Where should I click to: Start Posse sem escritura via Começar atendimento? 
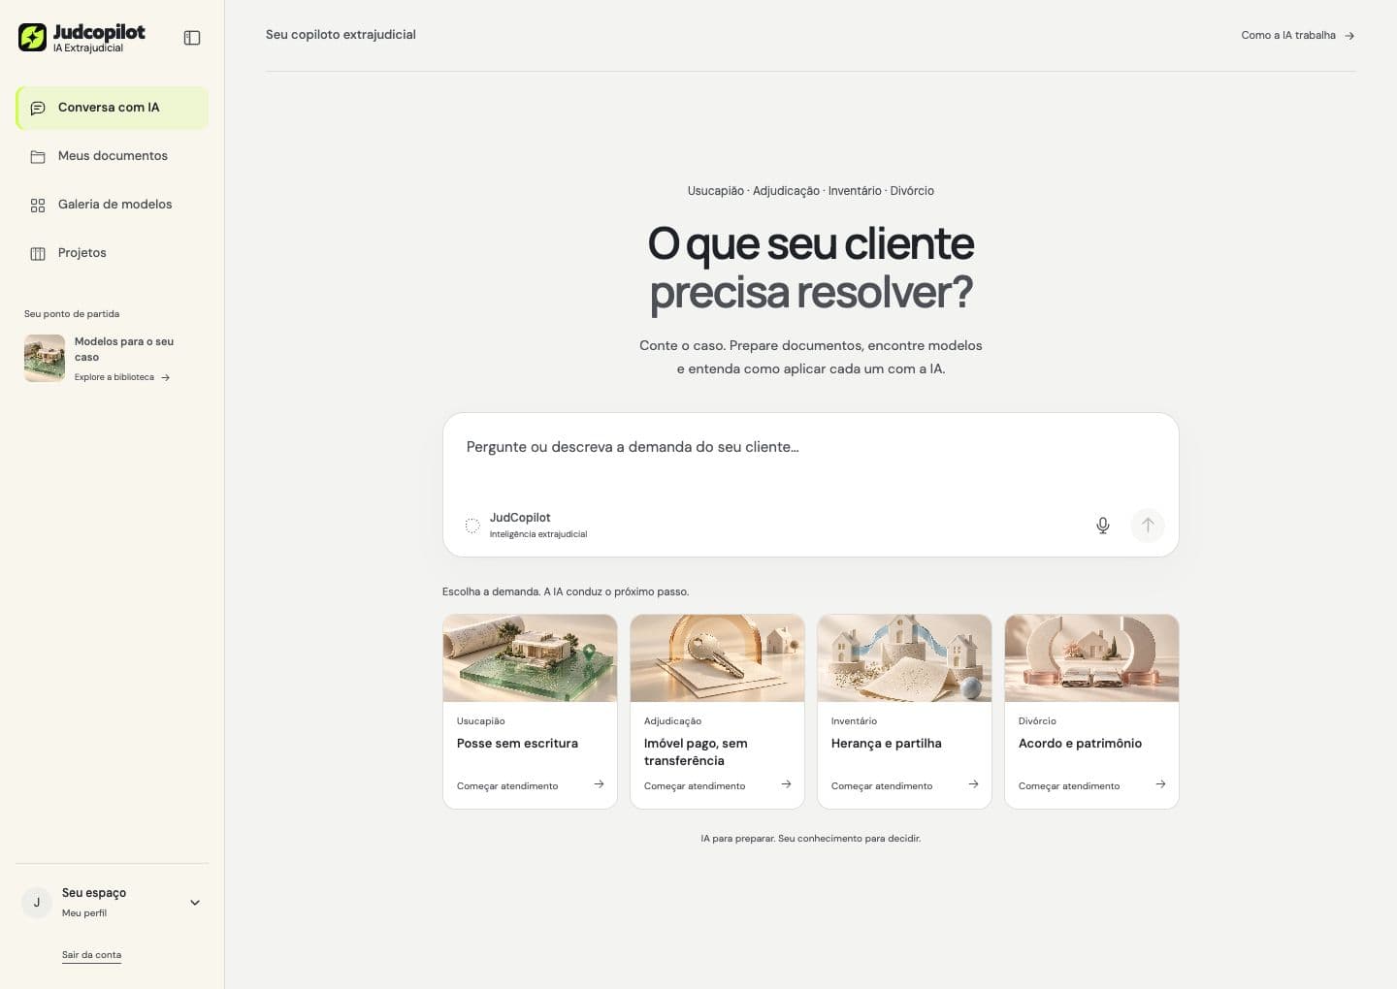[507, 786]
